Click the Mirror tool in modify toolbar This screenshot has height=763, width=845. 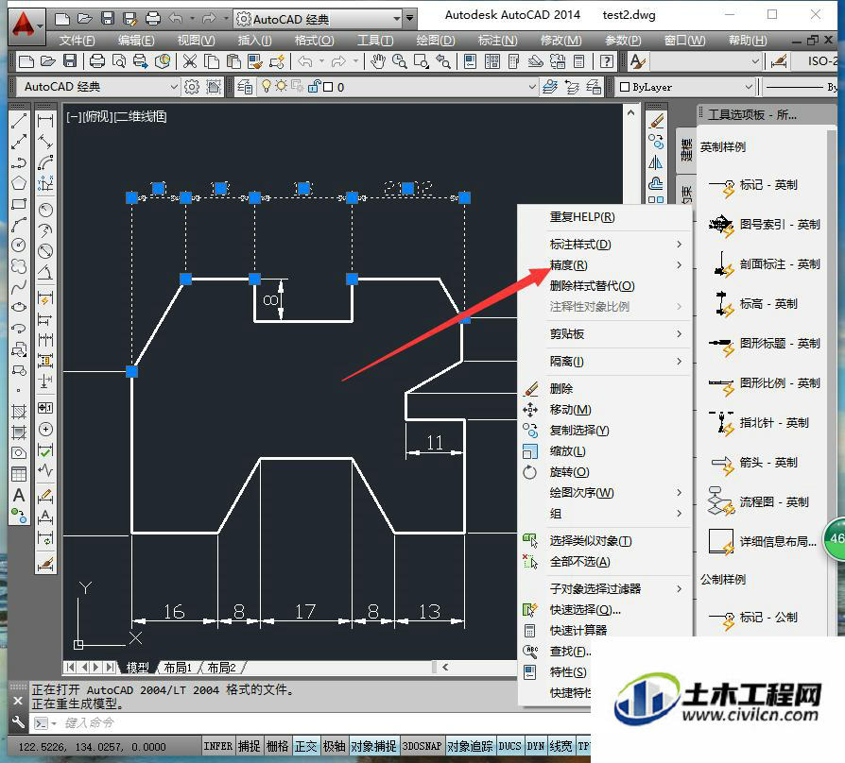[655, 162]
